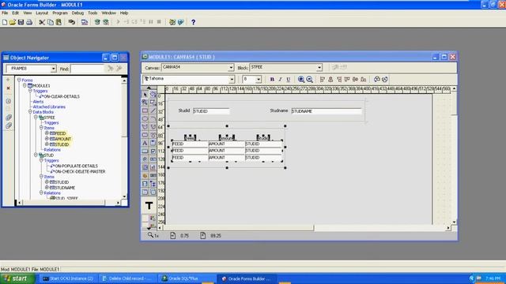The height and width of the screenshot is (284, 506).
Task: Click Expand All icon in Object Navigator sidebar
Action: (x=9, y=118)
